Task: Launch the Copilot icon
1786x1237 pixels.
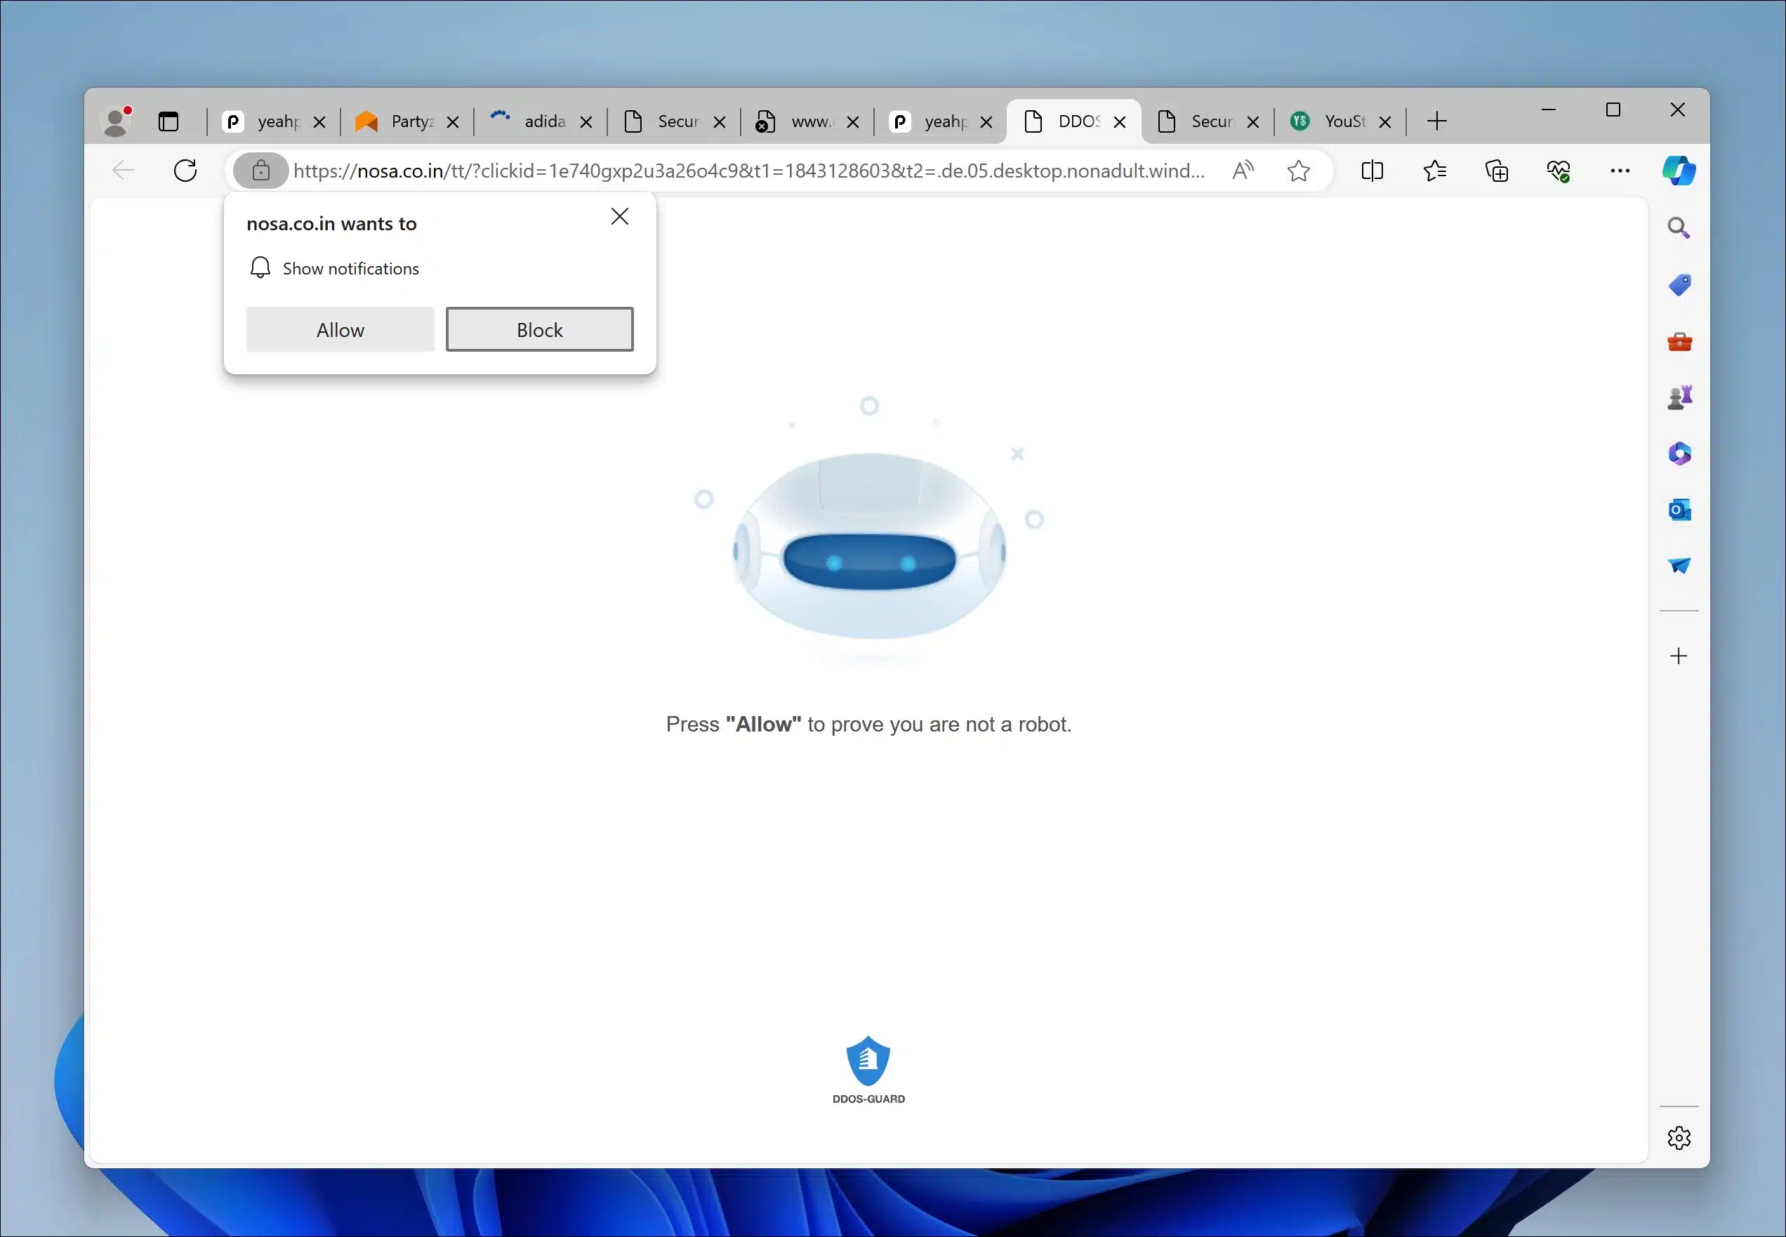Action: pos(1679,171)
